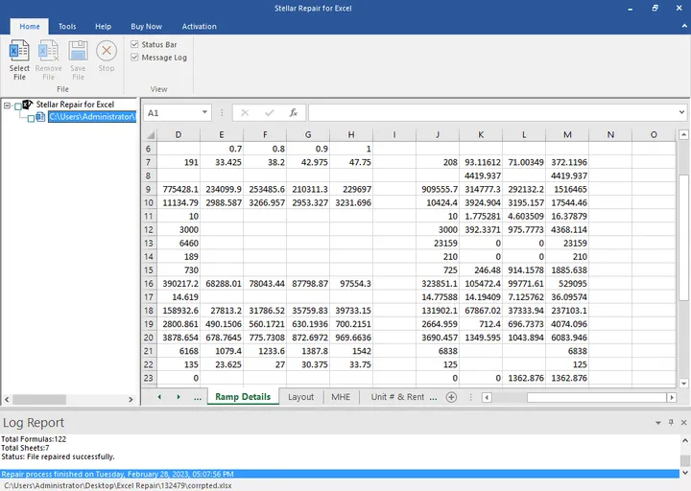
Task: Open the Buy Now tab
Action: point(146,27)
